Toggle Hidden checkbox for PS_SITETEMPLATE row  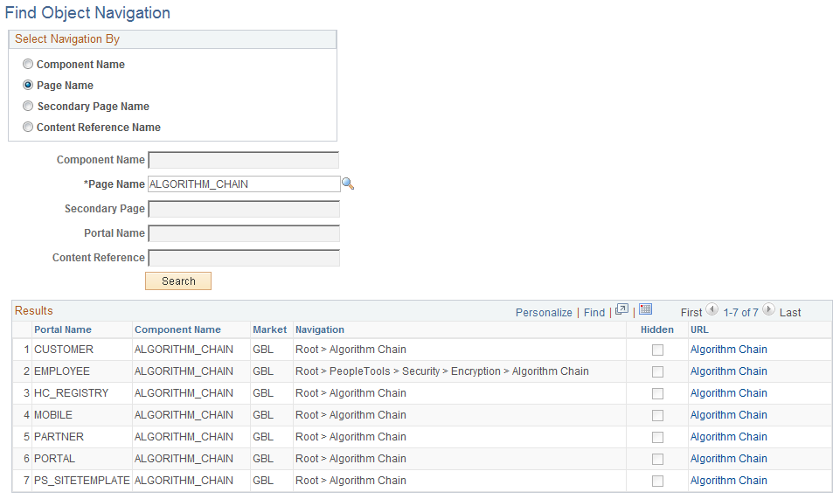(657, 482)
